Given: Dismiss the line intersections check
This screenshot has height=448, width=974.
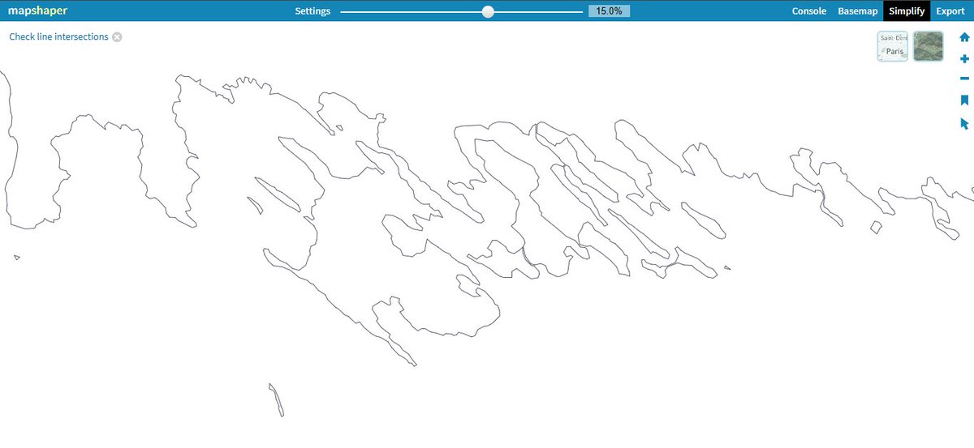Looking at the screenshot, I should tap(117, 37).
